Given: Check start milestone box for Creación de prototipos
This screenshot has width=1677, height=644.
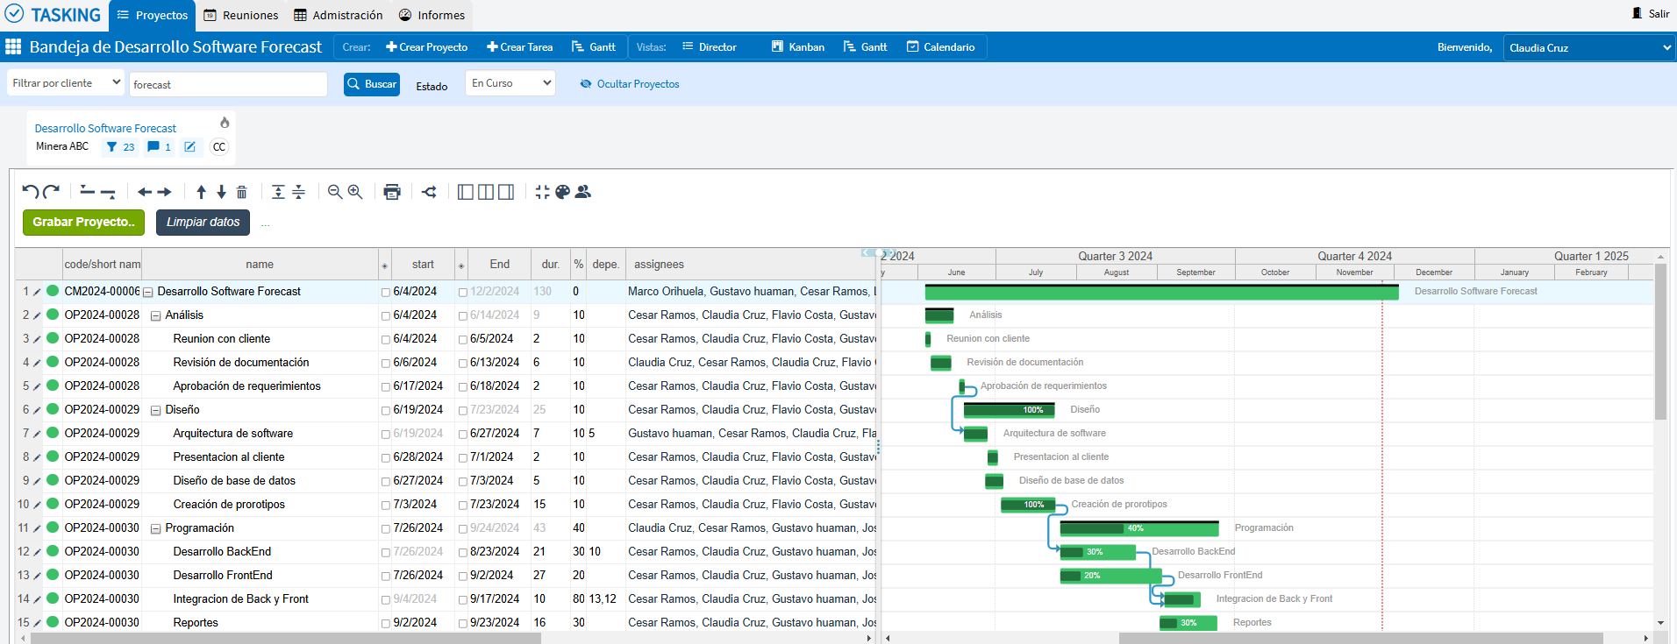Looking at the screenshot, I should pyautogui.click(x=386, y=506).
